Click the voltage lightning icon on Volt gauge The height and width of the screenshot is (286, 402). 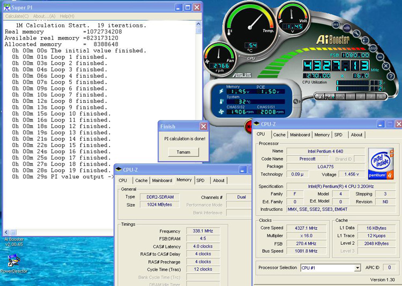[x=281, y=21]
